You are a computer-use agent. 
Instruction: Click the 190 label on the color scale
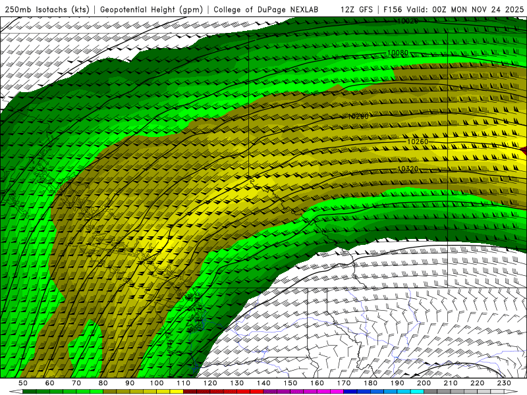(x=397, y=383)
